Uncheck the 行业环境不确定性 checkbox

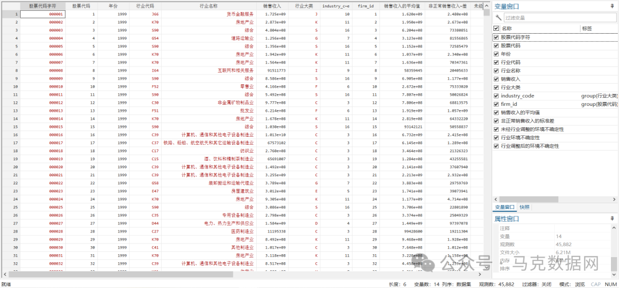pos(496,137)
